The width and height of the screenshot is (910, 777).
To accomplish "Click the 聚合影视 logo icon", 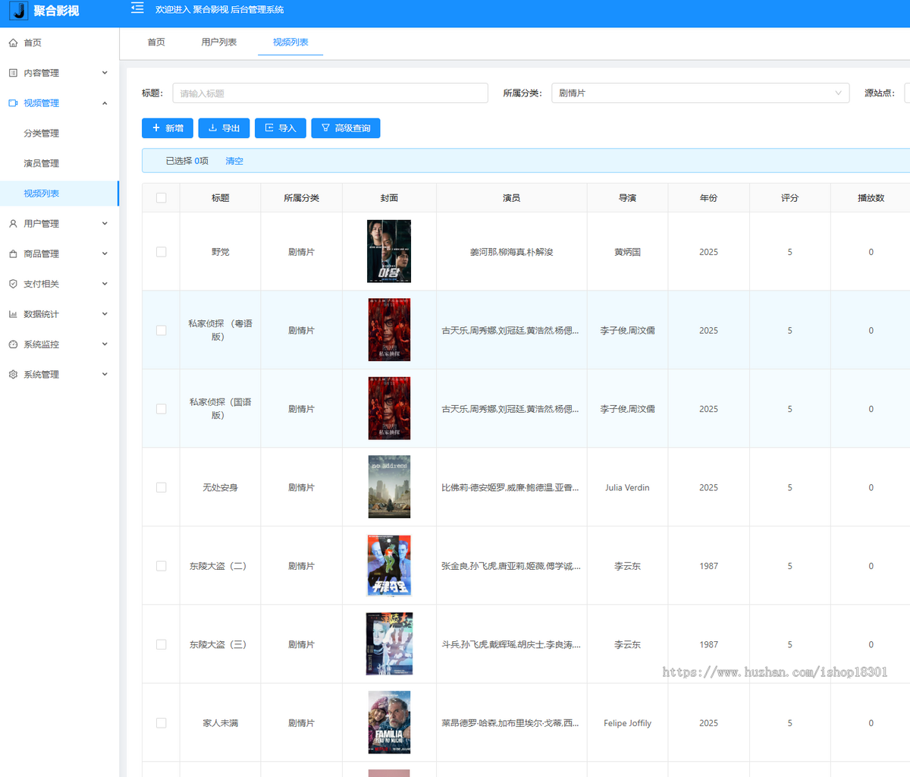I will pos(19,11).
